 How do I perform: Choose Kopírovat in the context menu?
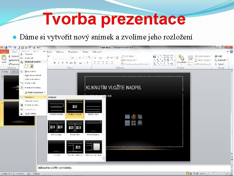[x=33, y=58]
